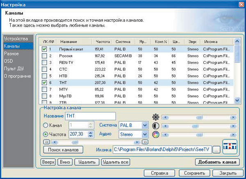The height and width of the screenshot is (179, 246).
Task: Select the SECAM B system cell
Action: click(123, 56)
